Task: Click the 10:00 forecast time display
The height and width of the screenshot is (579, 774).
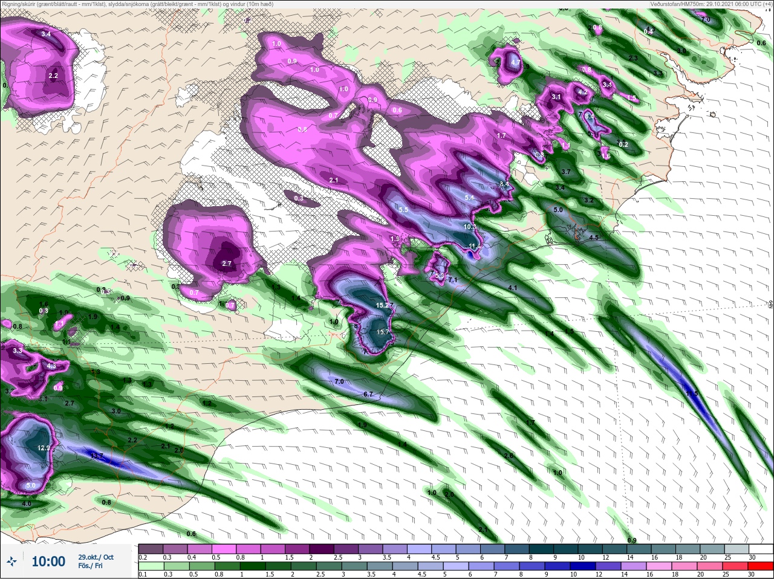Action: click(x=48, y=561)
